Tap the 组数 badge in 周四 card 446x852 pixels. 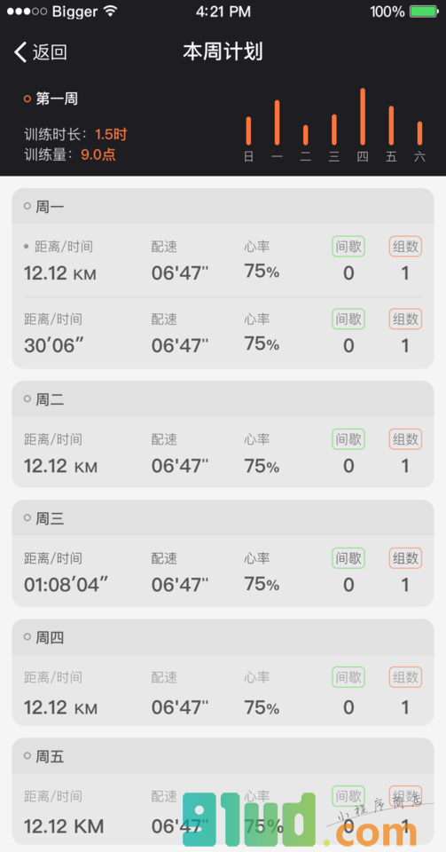pos(405,677)
